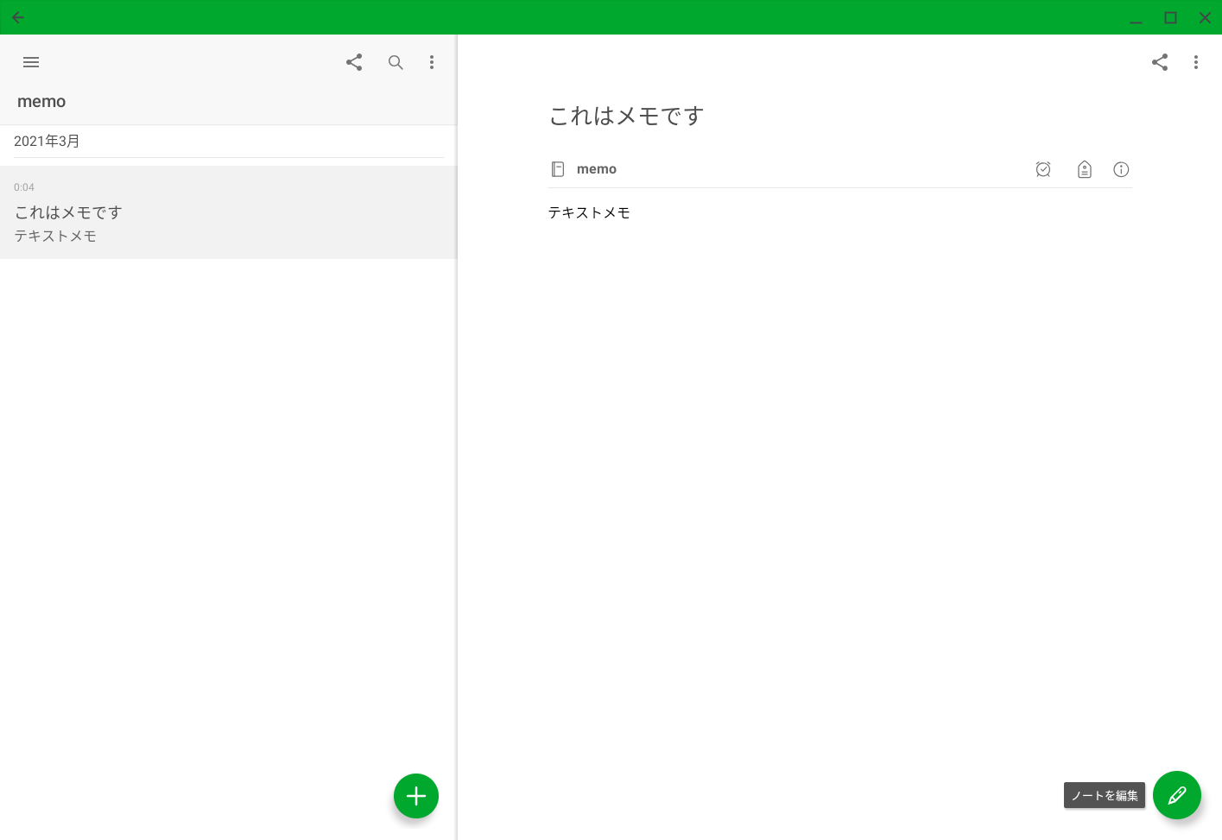Image resolution: width=1222 pixels, height=840 pixels.
Task: Open the note view three-dot menu
Action: (1196, 62)
